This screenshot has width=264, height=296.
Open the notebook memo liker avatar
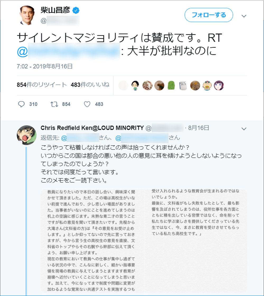[183, 85]
